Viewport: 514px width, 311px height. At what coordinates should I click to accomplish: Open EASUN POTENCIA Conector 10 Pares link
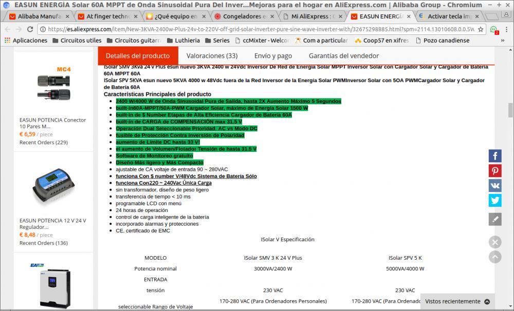(x=52, y=123)
